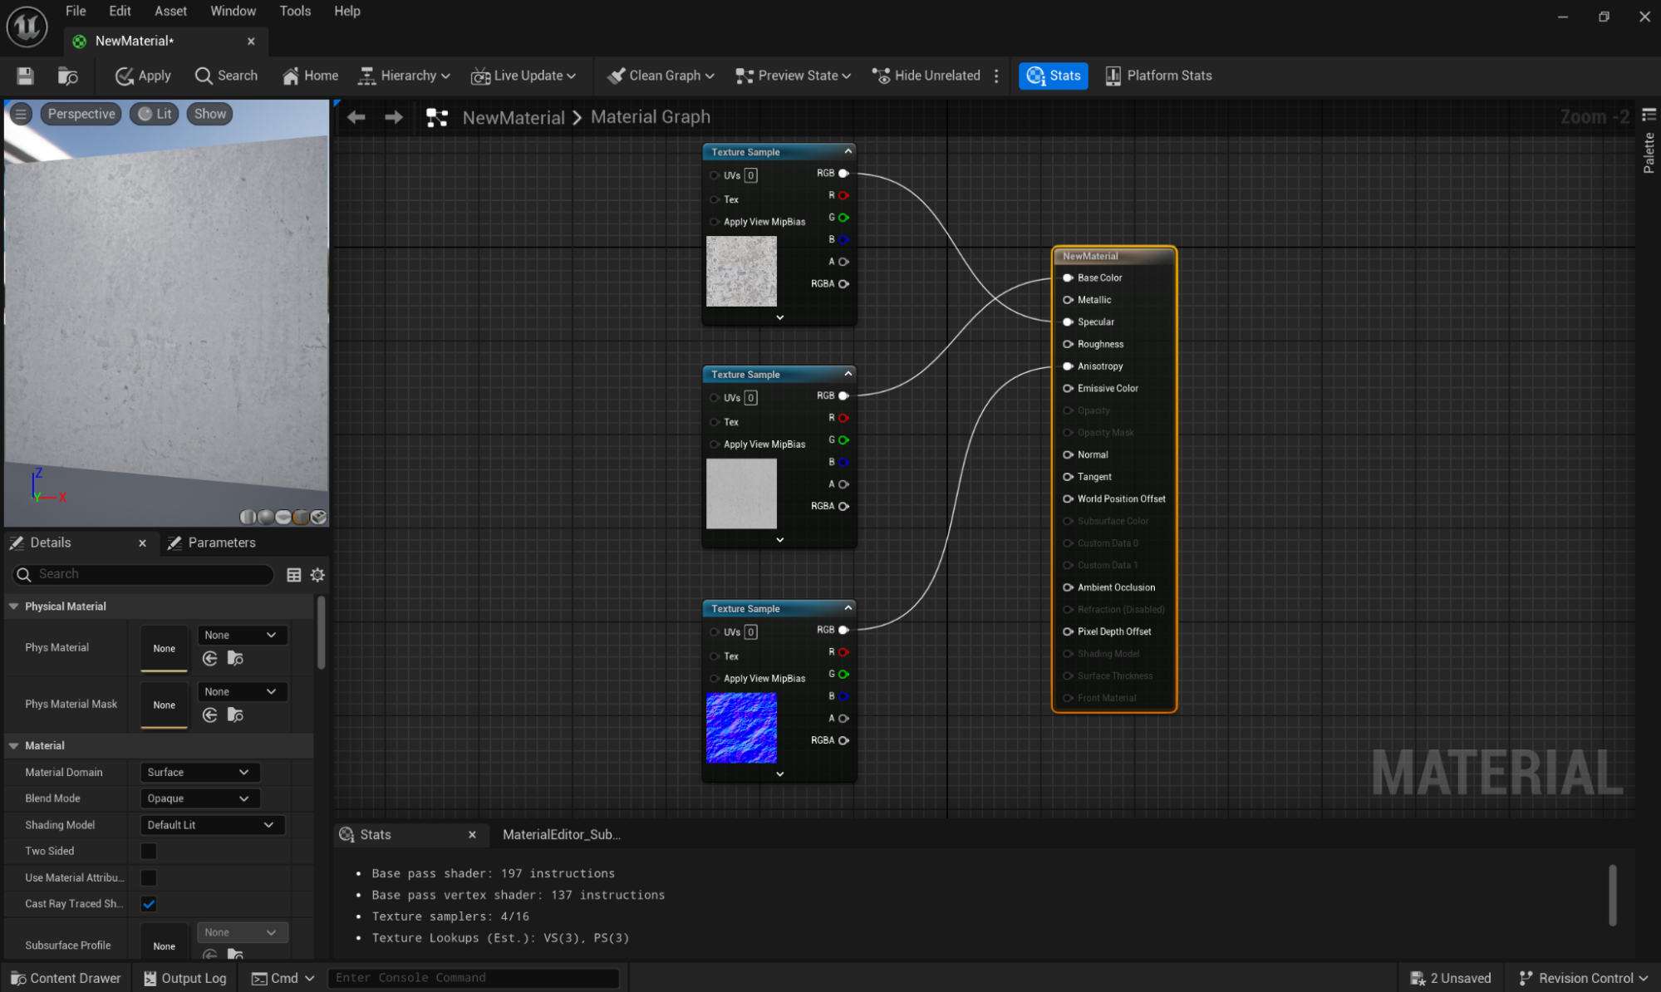The width and height of the screenshot is (1661, 992).
Task: Collapse the Physical Material section
Action: (14, 606)
